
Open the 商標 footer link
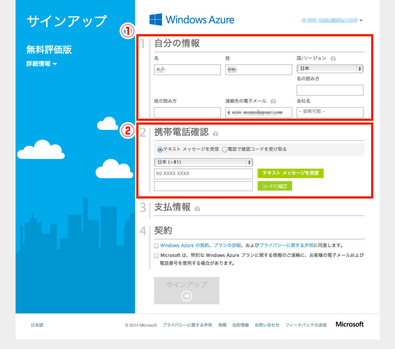coord(222,325)
